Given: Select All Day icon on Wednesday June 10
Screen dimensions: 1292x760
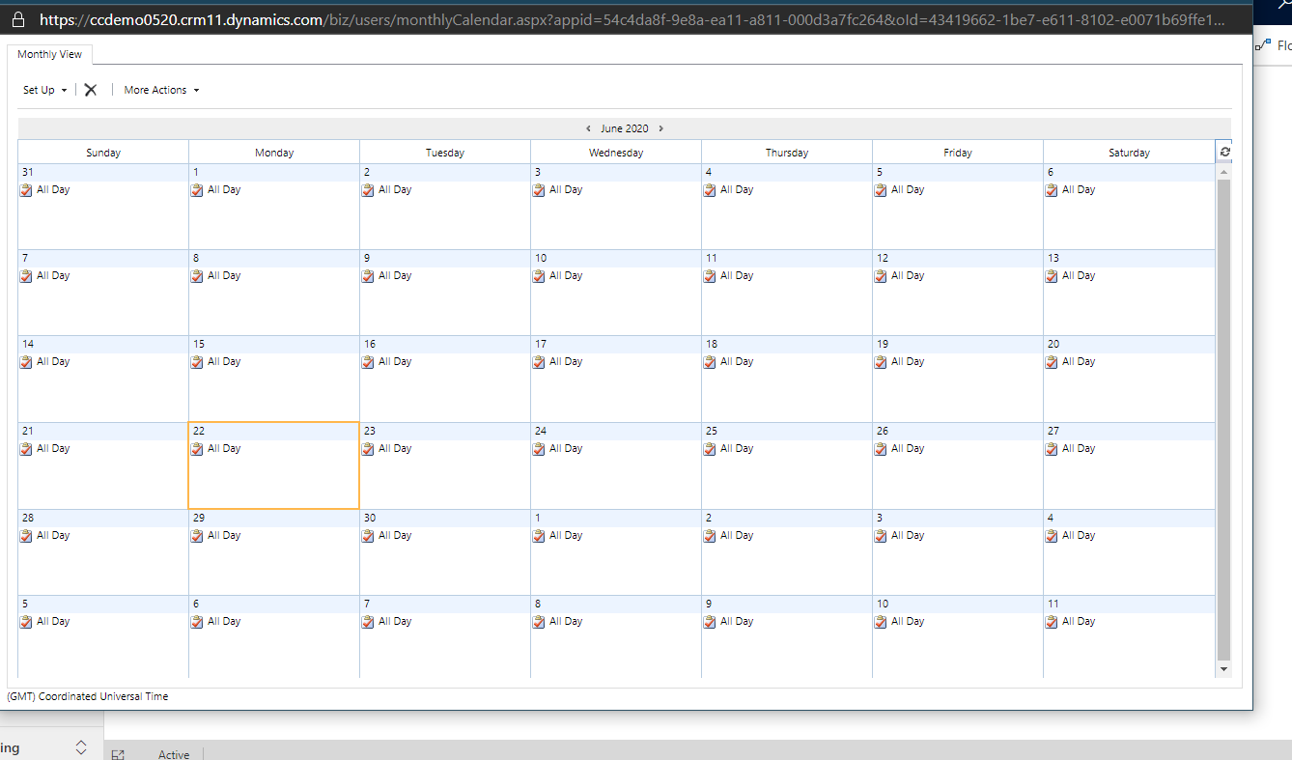Looking at the screenshot, I should pyautogui.click(x=539, y=276).
